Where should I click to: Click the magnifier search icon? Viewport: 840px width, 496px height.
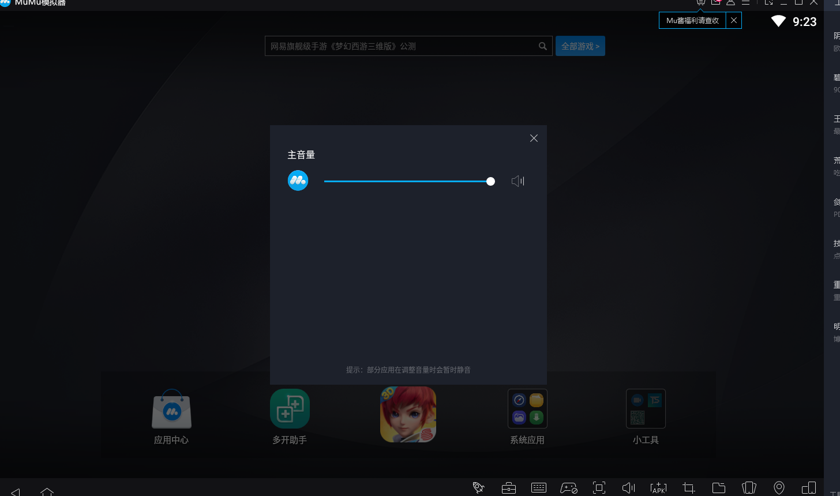pos(543,46)
